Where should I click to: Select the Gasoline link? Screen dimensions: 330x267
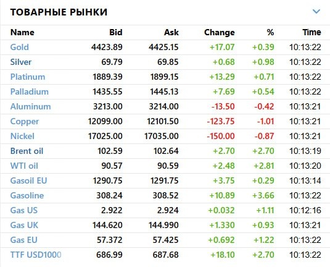tap(27, 195)
